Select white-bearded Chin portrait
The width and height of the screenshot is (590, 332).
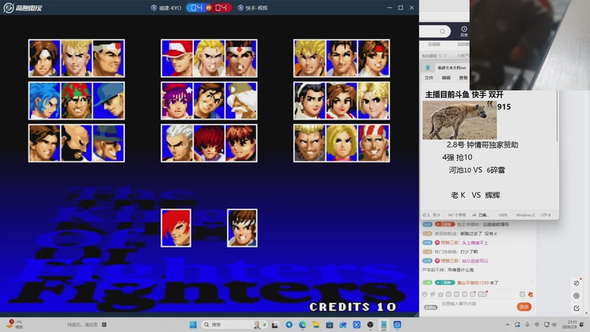pos(241,101)
